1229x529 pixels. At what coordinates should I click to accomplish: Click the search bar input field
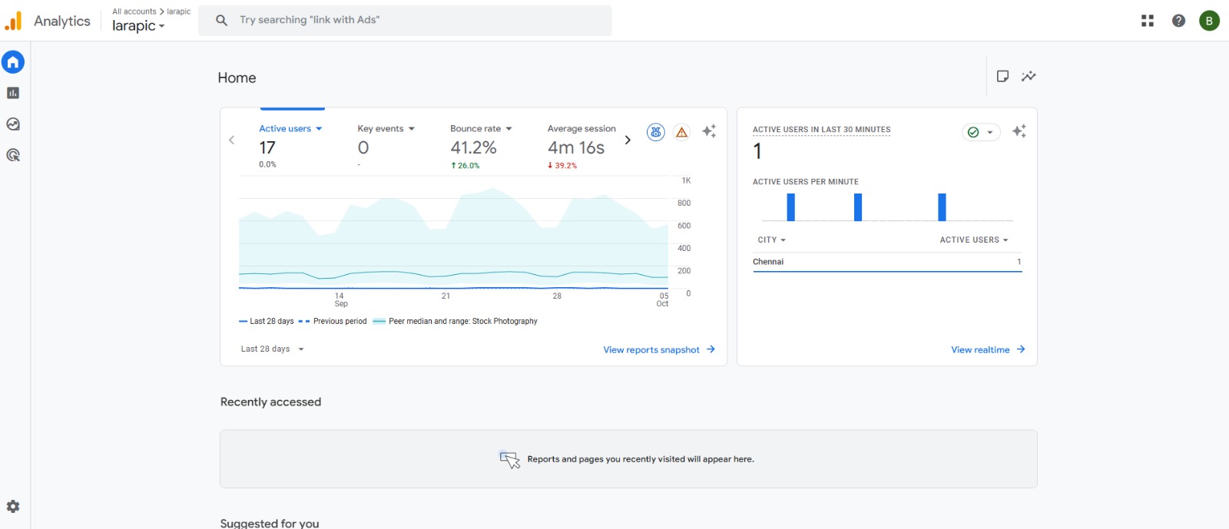tap(415, 20)
